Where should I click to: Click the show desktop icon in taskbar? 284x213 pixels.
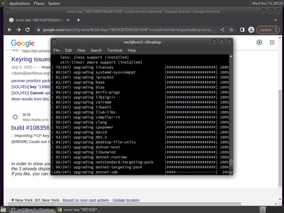click(x=3, y=210)
